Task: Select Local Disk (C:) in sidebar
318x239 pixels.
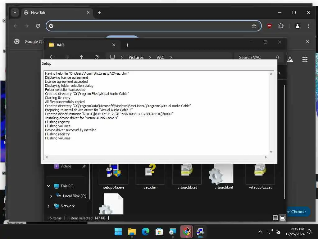Action: click(x=75, y=196)
